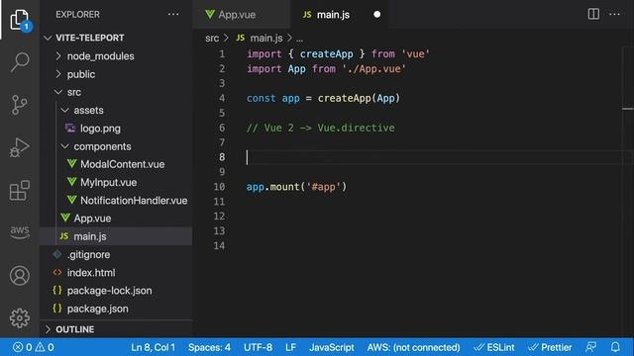Open the Manage gear icon
Image resolution: width=634 pixels, height=356 pixels.
click(x=20, y=318)
